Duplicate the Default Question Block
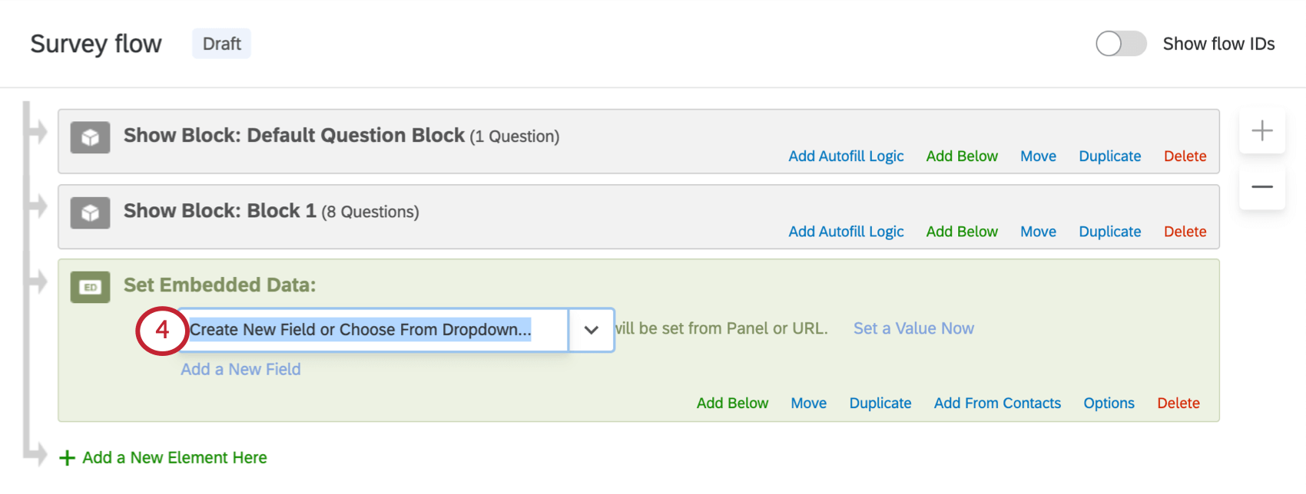The height and width of the screenshot is (494, 1306). tap(1109, 156)
